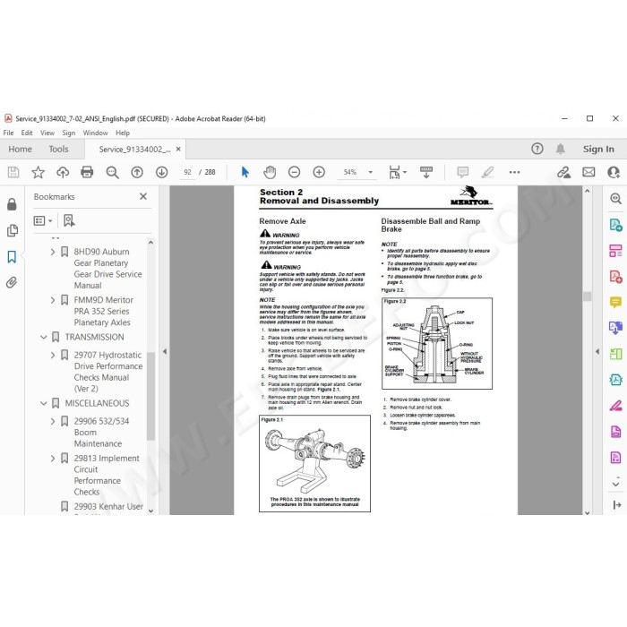
Task: Collapse the MISCELLANEOUS bookmark group
Action: 44,403
